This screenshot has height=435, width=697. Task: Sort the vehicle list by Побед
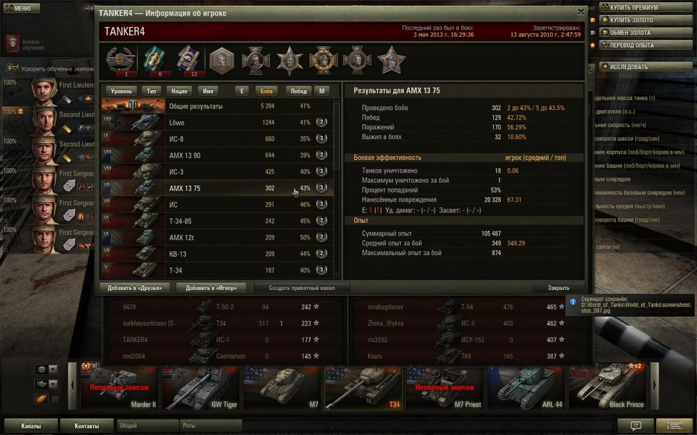tap(299, 91)
